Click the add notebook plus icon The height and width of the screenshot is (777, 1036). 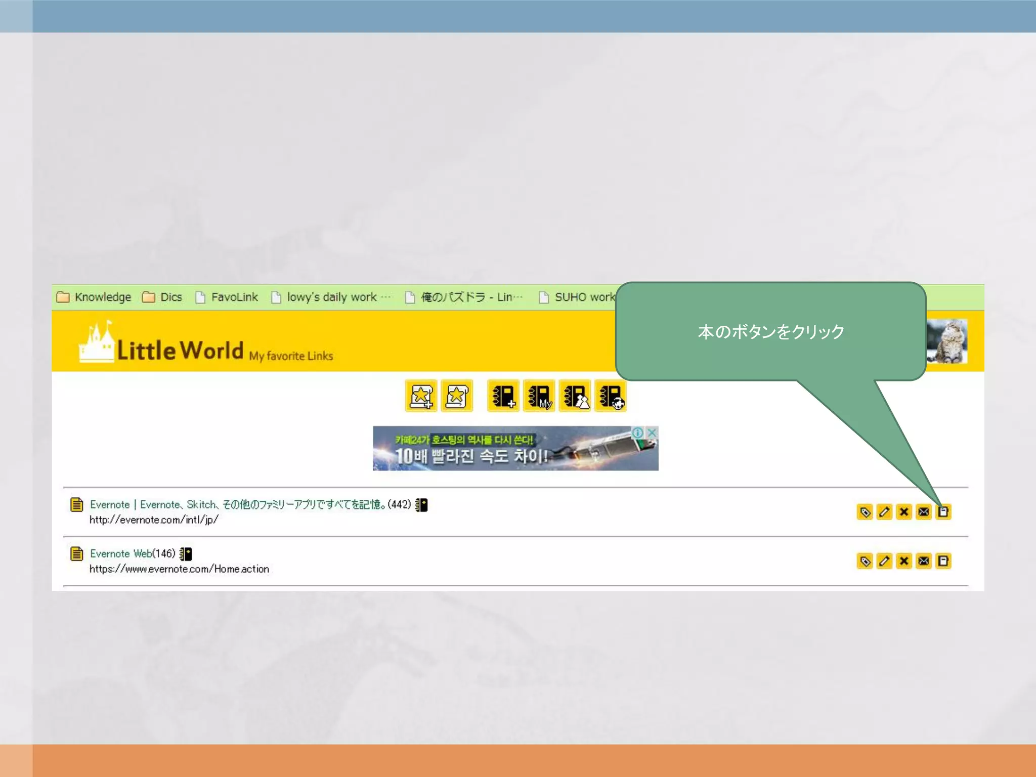point(503,396)
